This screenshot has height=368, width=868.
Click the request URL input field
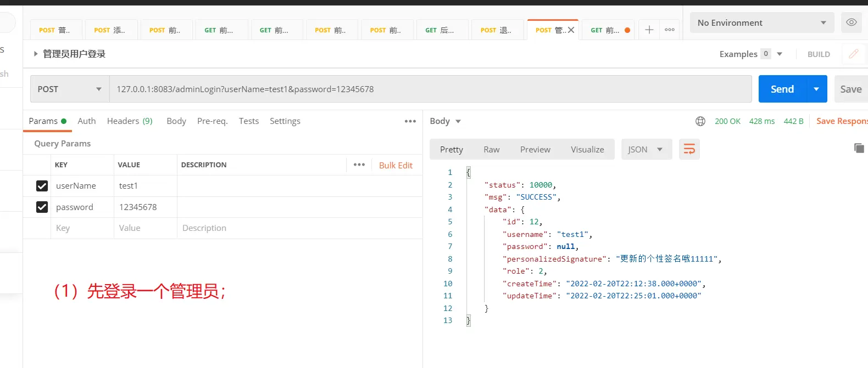coord(429,89)
